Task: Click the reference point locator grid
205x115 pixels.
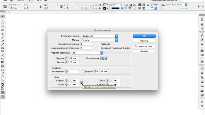Action: 5,6
